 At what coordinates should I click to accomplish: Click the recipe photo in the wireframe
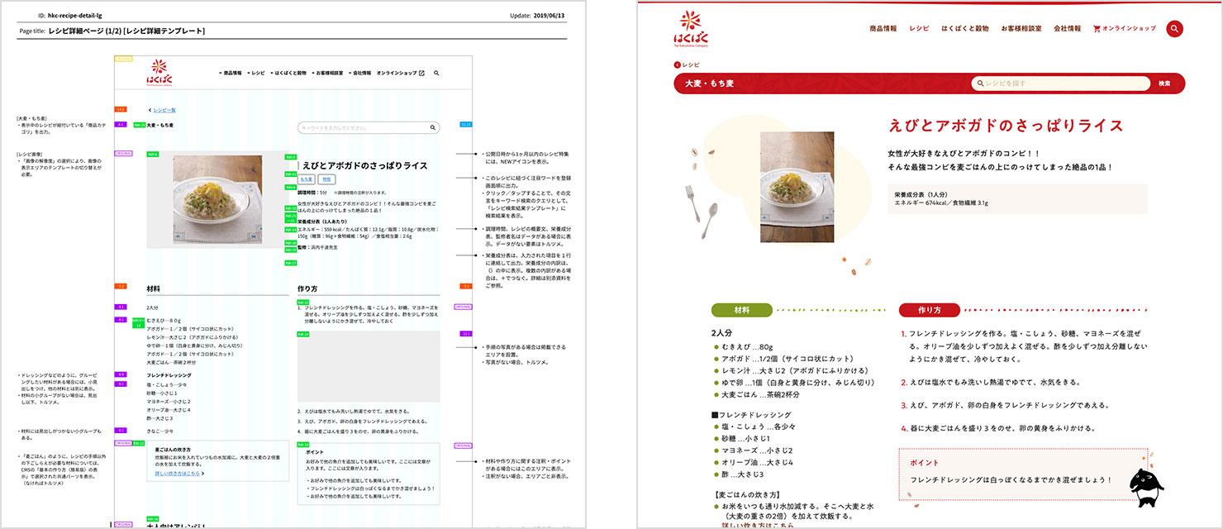tap(218, 200)
